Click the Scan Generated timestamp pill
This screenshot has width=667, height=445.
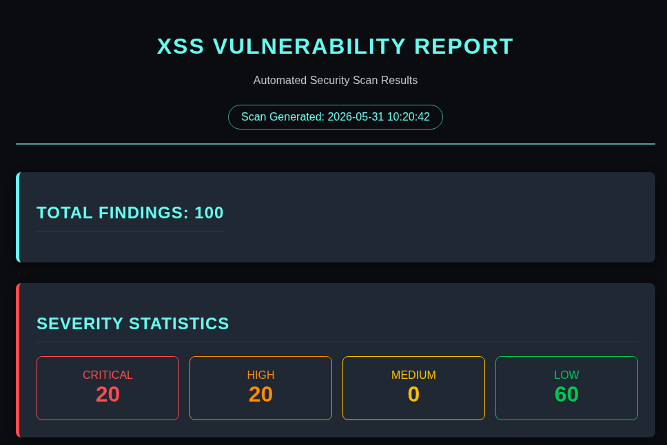click(335, 117)
